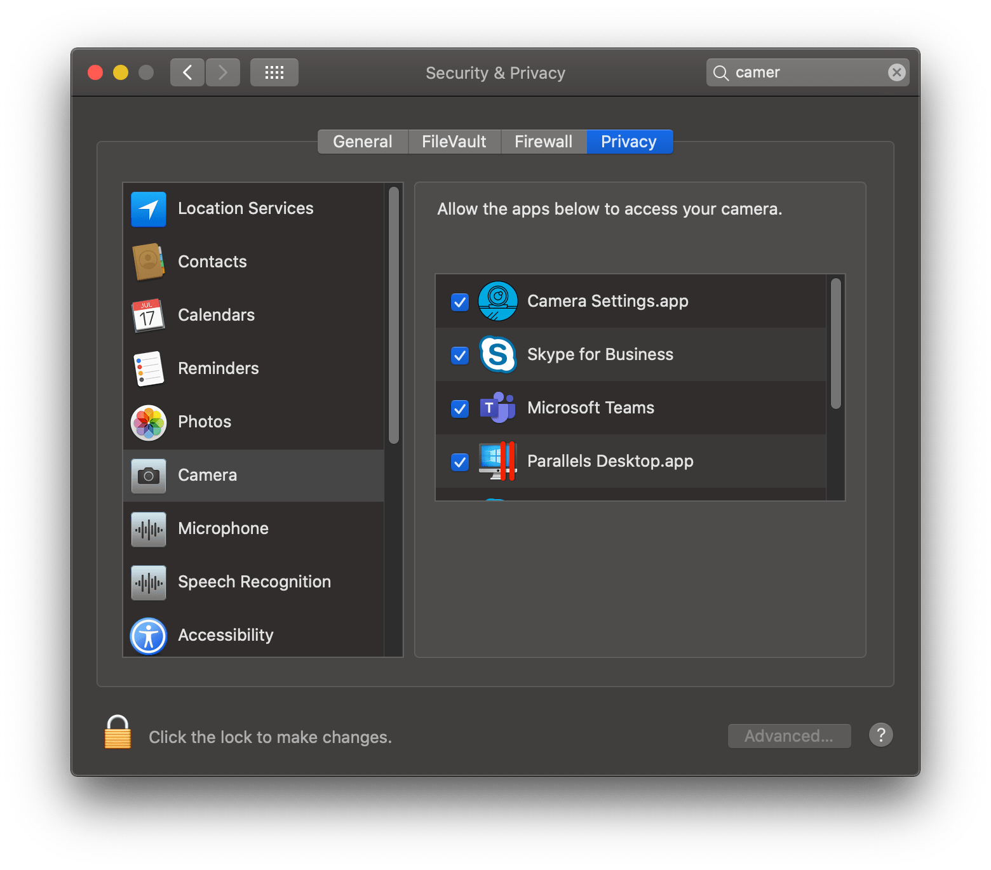Clear the search field with the X button
The height and width of the screenshot is (870, 991).
coord(896,72)
